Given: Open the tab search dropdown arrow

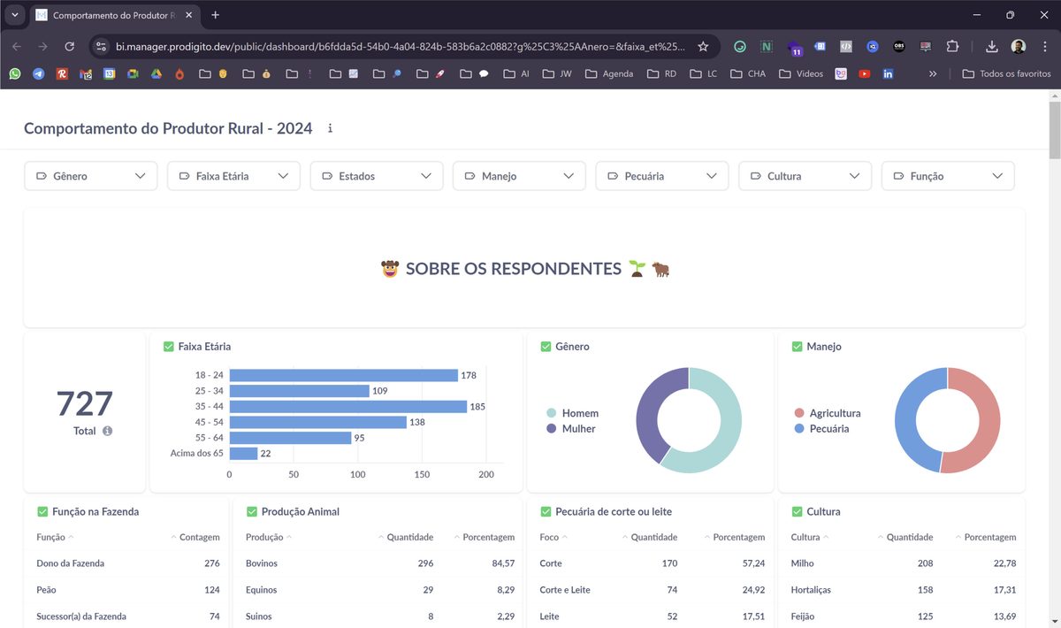Looking at the screenshot, I should point(15,15).
